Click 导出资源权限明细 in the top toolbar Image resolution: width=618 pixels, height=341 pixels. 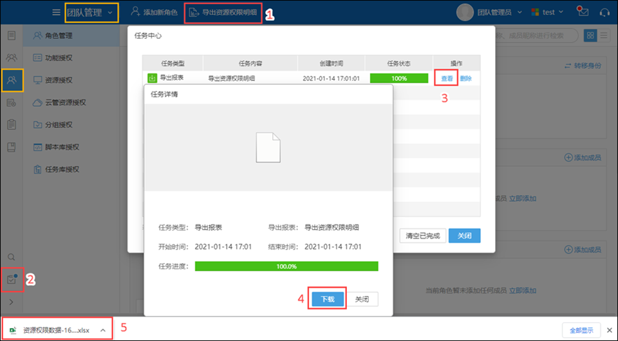point(224,12)
